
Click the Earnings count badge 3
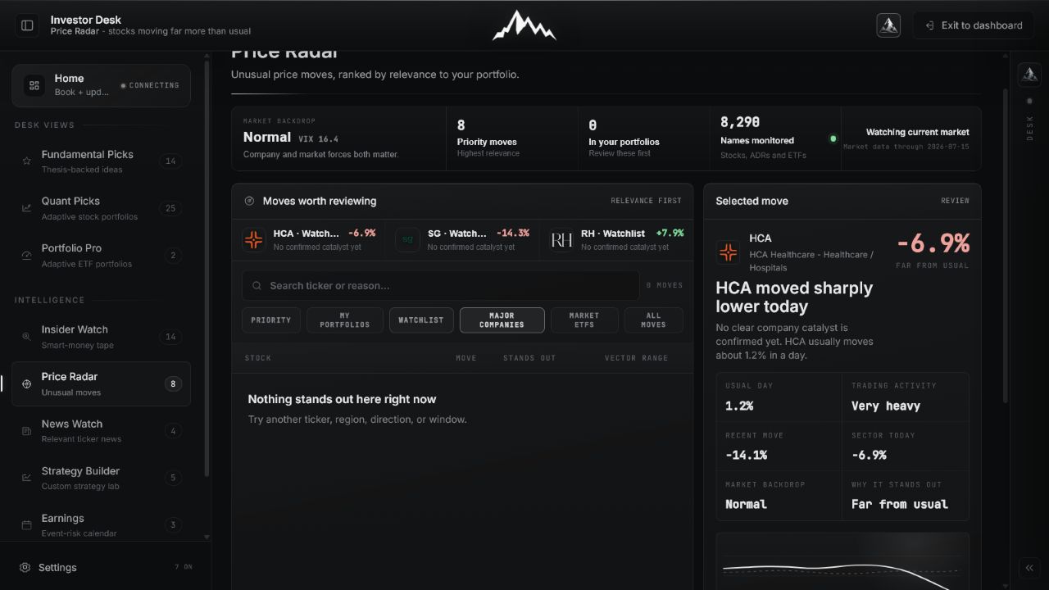tap(173, 525)
